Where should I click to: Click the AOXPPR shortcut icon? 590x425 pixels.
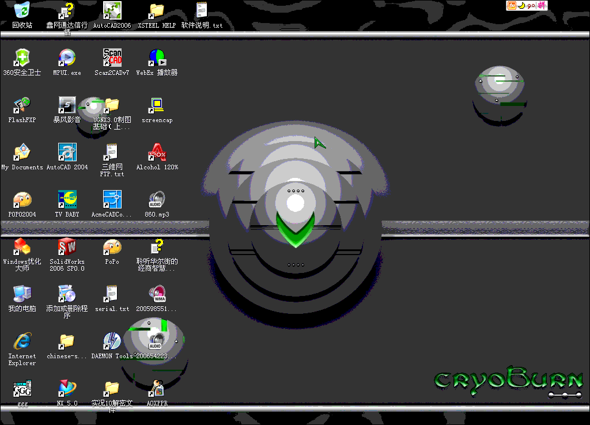pos(157,389)
